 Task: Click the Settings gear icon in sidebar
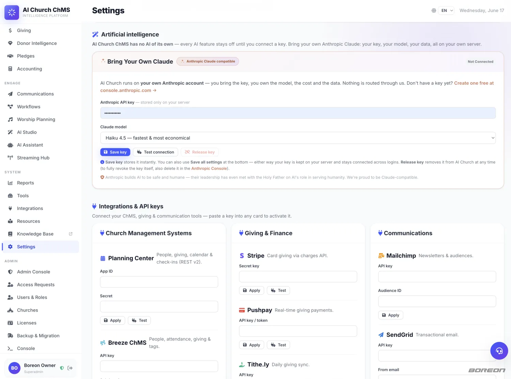(10, 247)
